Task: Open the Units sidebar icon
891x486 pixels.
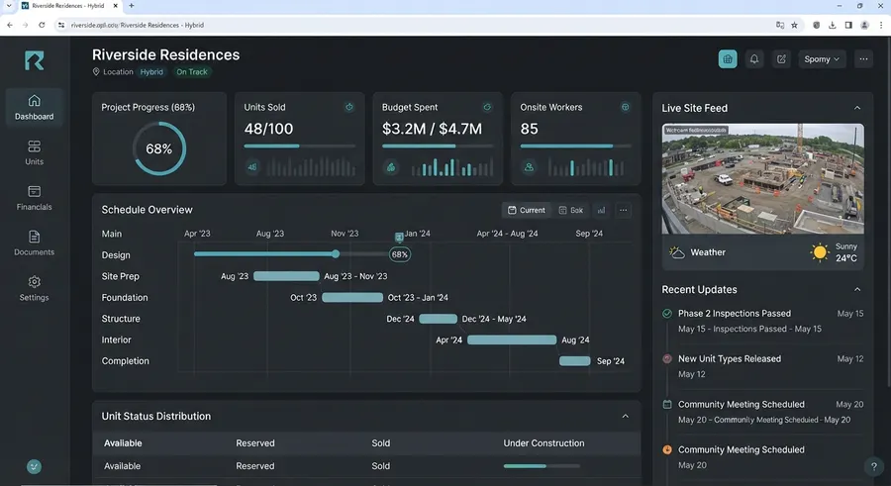Action: (34, 152)
